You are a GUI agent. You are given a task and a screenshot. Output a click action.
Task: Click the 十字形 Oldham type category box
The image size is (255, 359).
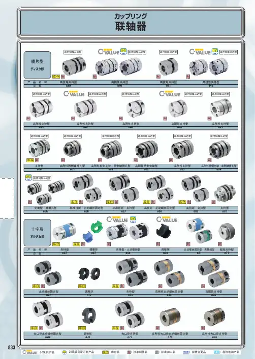(38, 232)
